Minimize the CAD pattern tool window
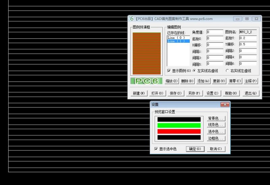Image resolution: width=270 pixels, height=185 pixels. [x=238, y=19]
